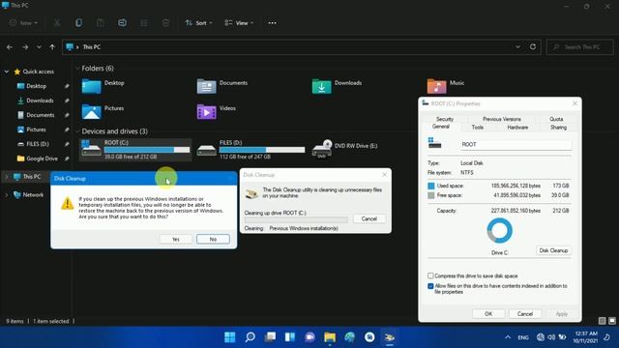This screenshot has width=619, height=348.
Task: Go up one level with up arrow
Action: pyautogui.click(x=52, y=47)
